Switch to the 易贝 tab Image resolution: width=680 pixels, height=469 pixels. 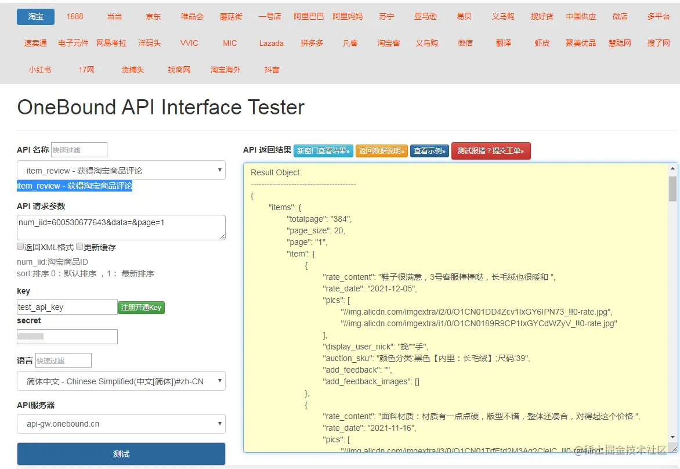pos(464,16)
